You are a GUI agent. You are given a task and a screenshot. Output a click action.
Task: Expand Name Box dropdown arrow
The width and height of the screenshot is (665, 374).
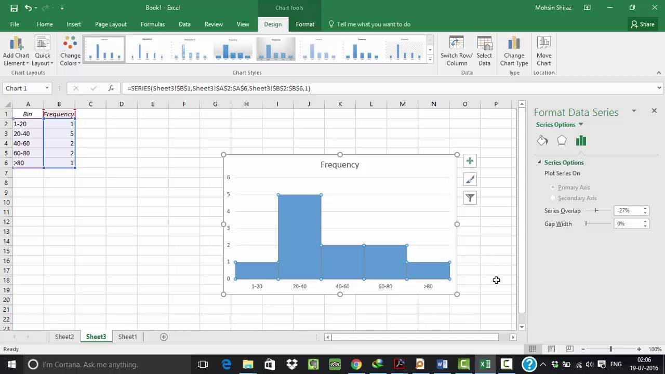coord(47,88)
